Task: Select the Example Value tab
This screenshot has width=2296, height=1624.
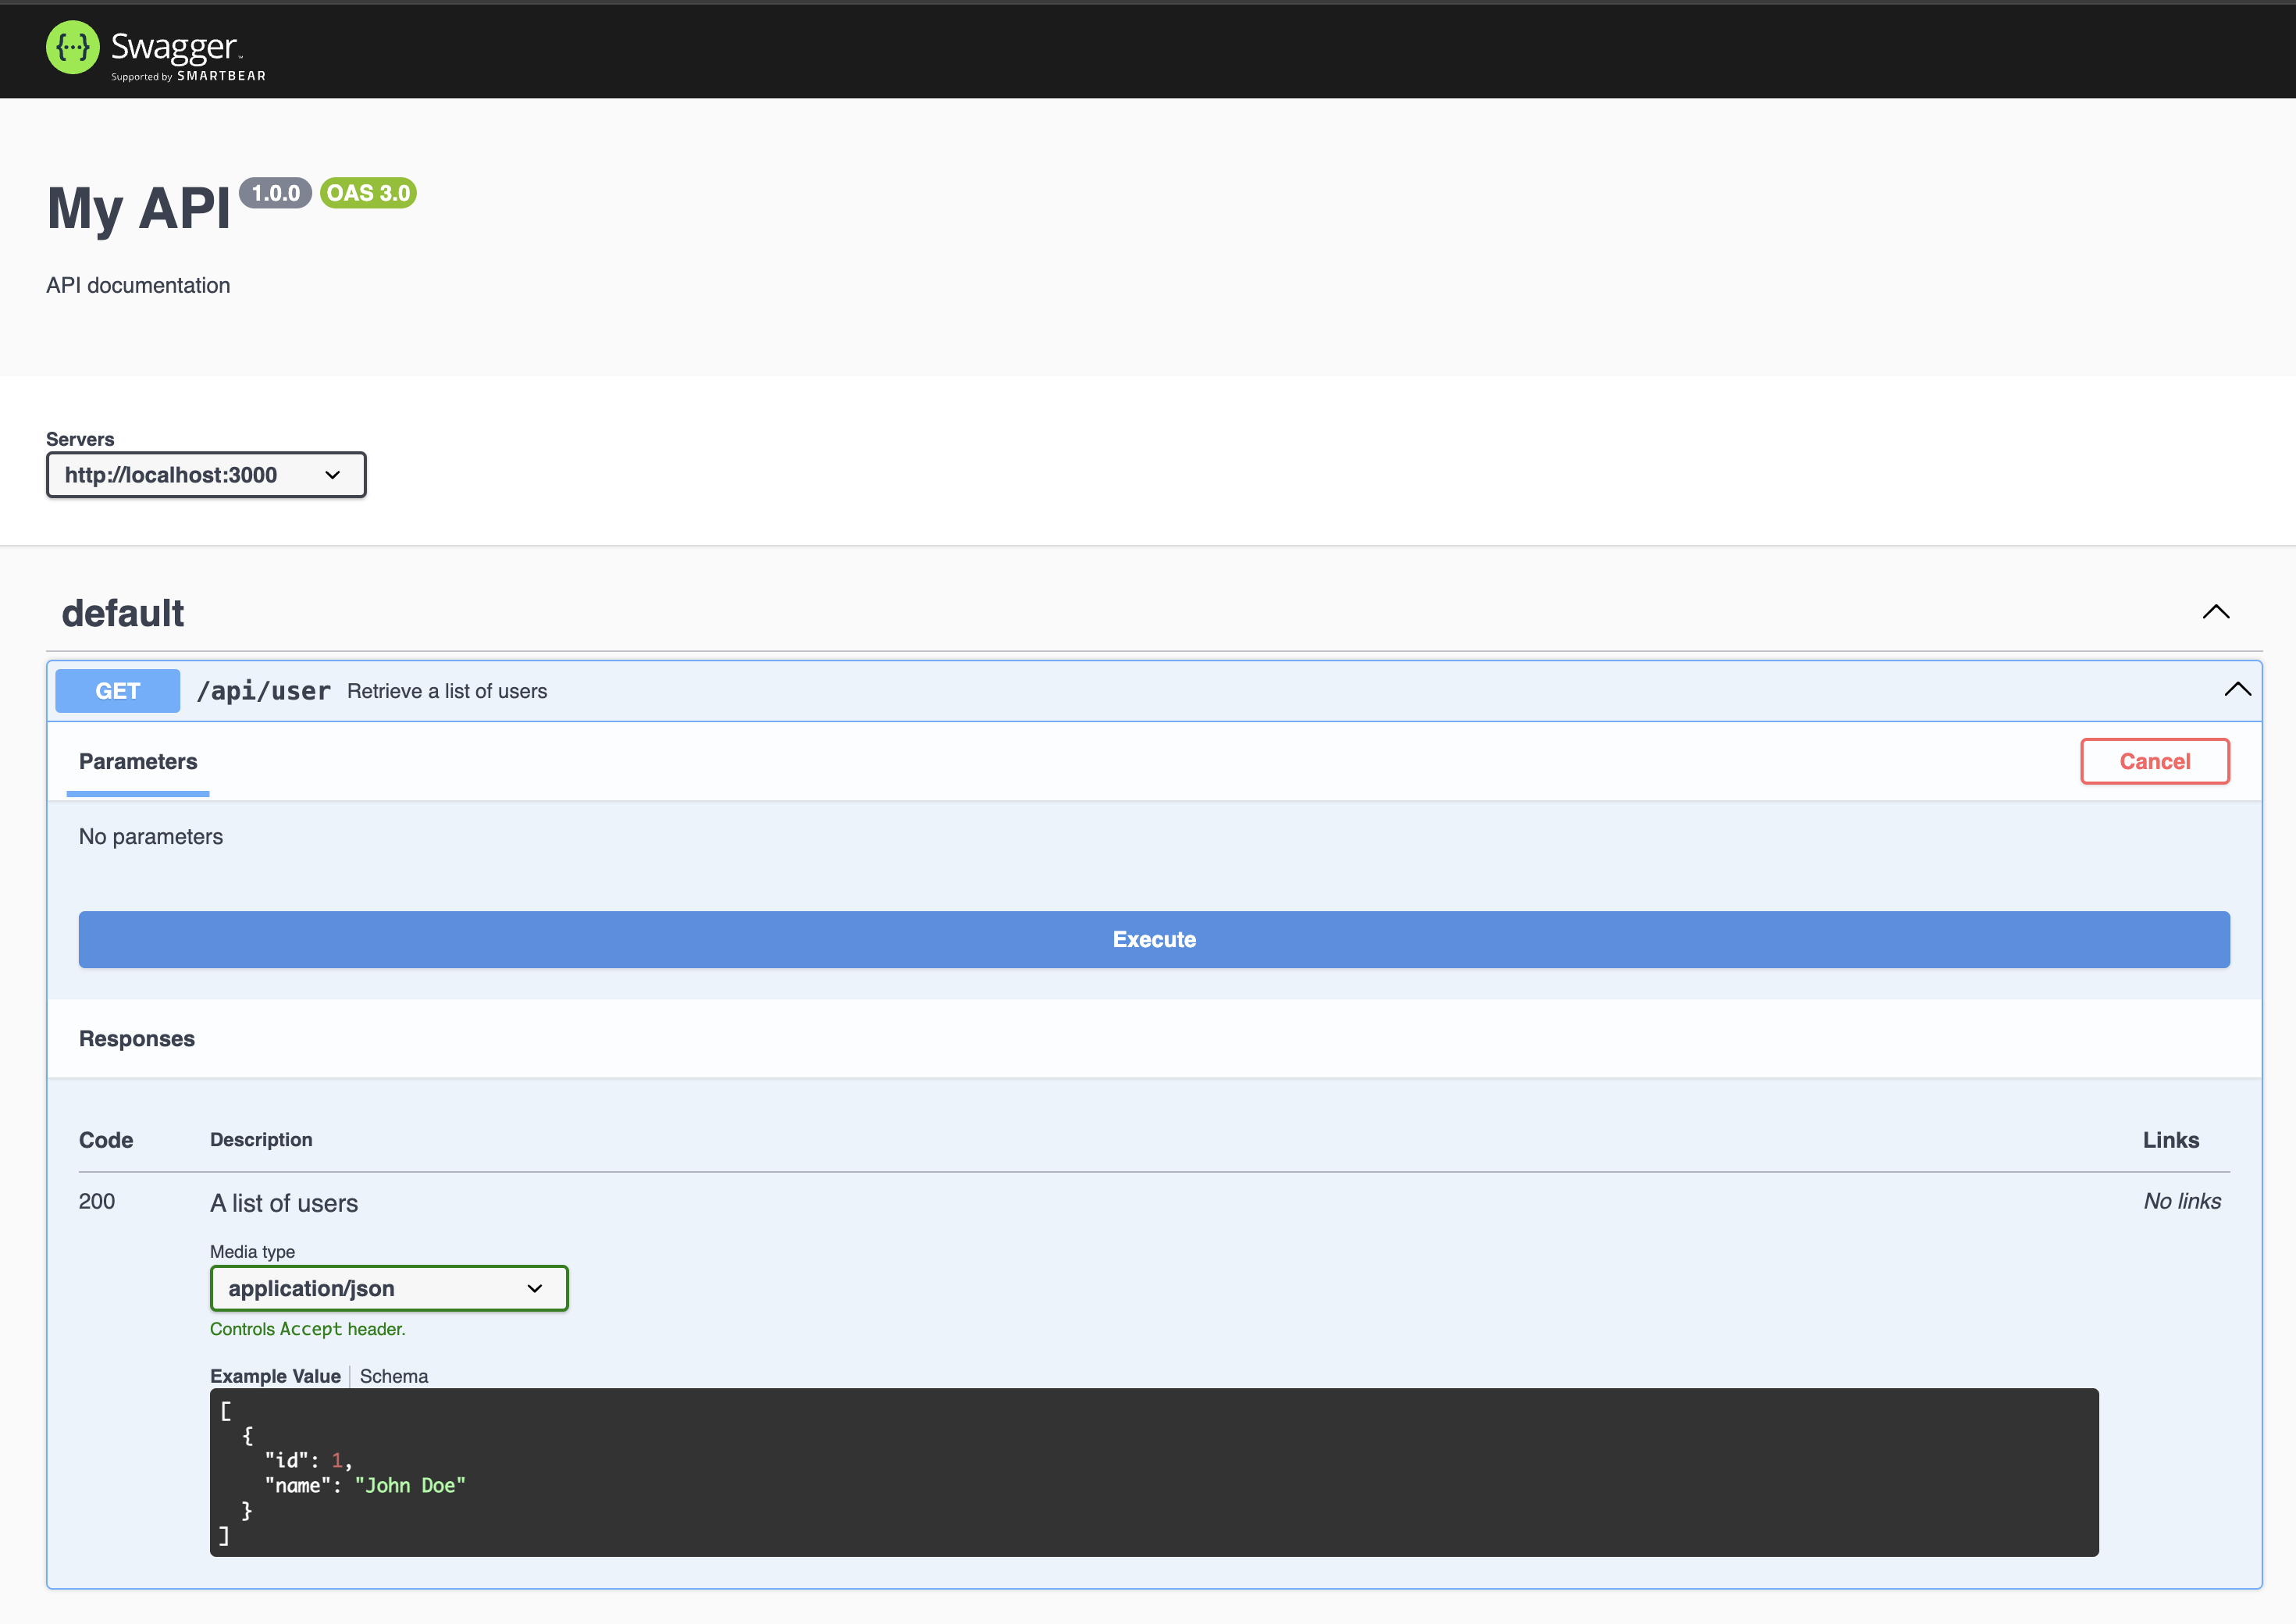Action: click(x=275, y=1376)
